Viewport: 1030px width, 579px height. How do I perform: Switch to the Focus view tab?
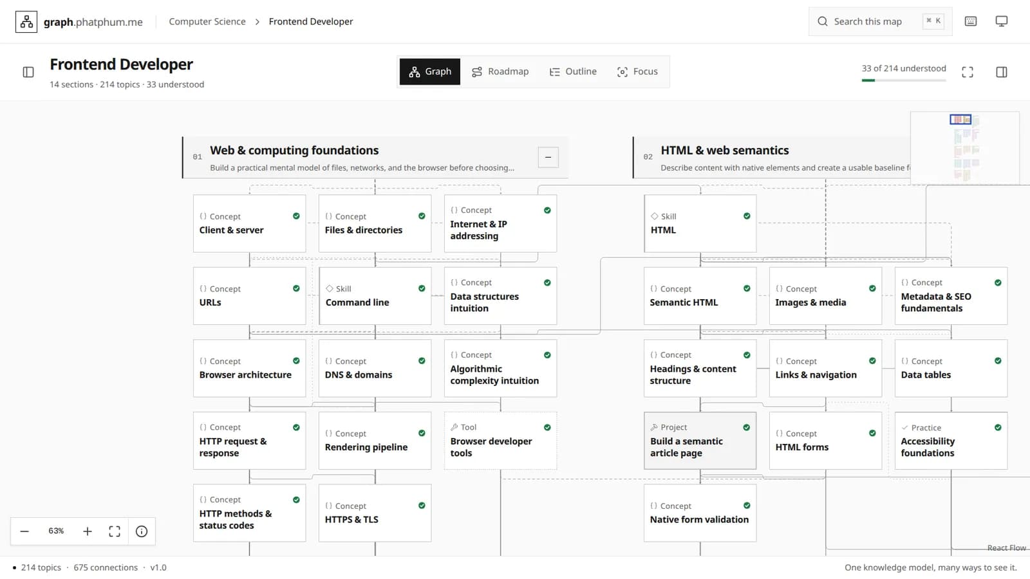(x=637, y=71)
